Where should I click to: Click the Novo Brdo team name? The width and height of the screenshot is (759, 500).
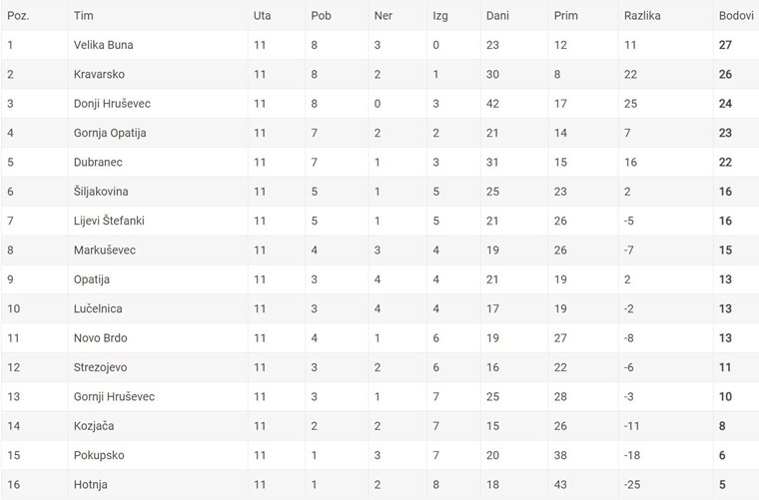click(100, 338)
